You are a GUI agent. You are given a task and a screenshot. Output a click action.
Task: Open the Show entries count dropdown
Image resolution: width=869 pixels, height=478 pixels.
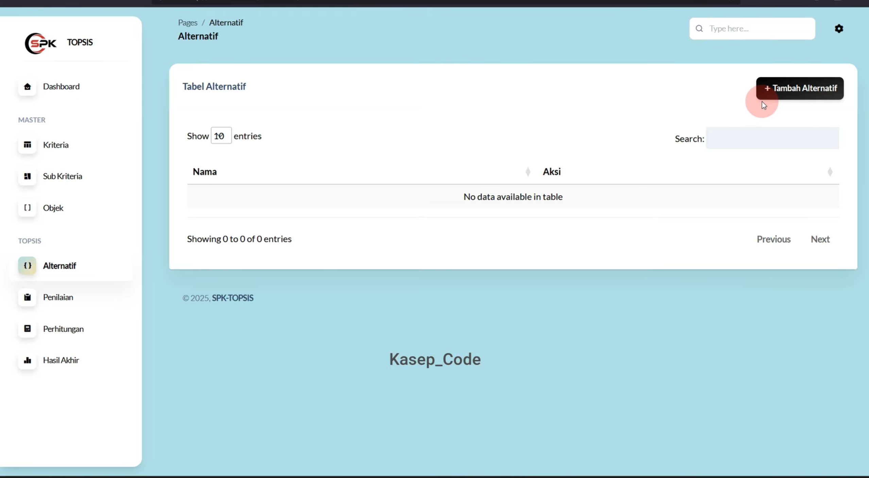tap(221, 136)
